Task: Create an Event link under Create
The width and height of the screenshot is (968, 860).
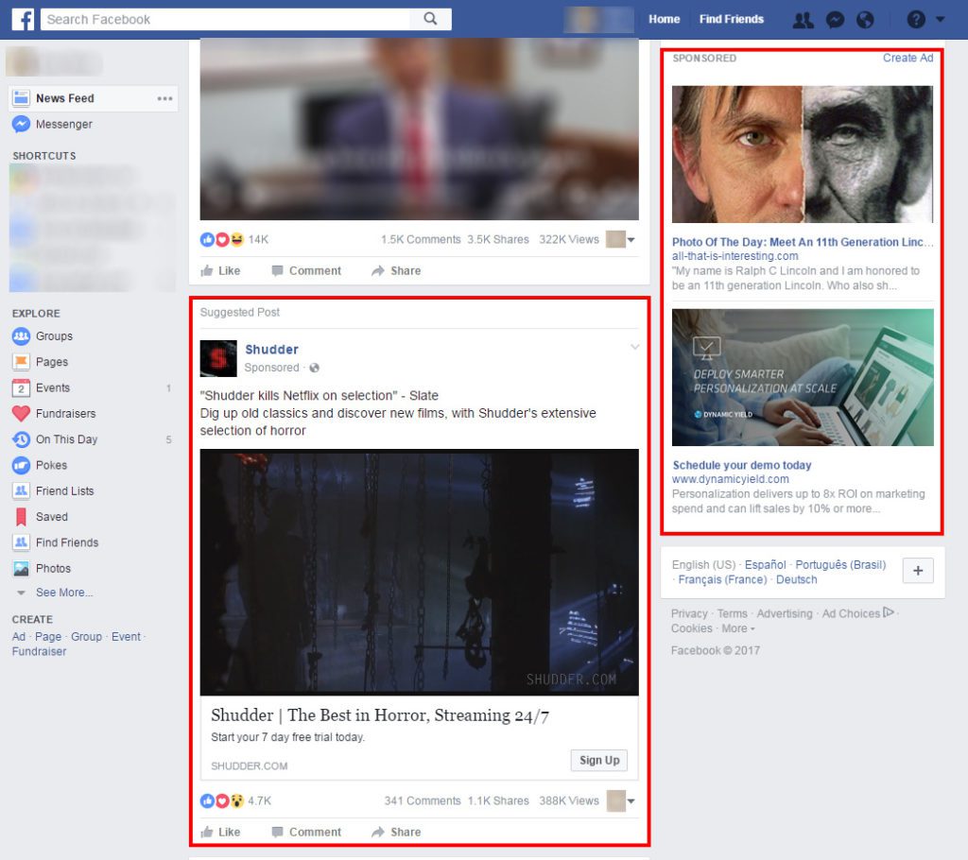Action: (126, 637)
